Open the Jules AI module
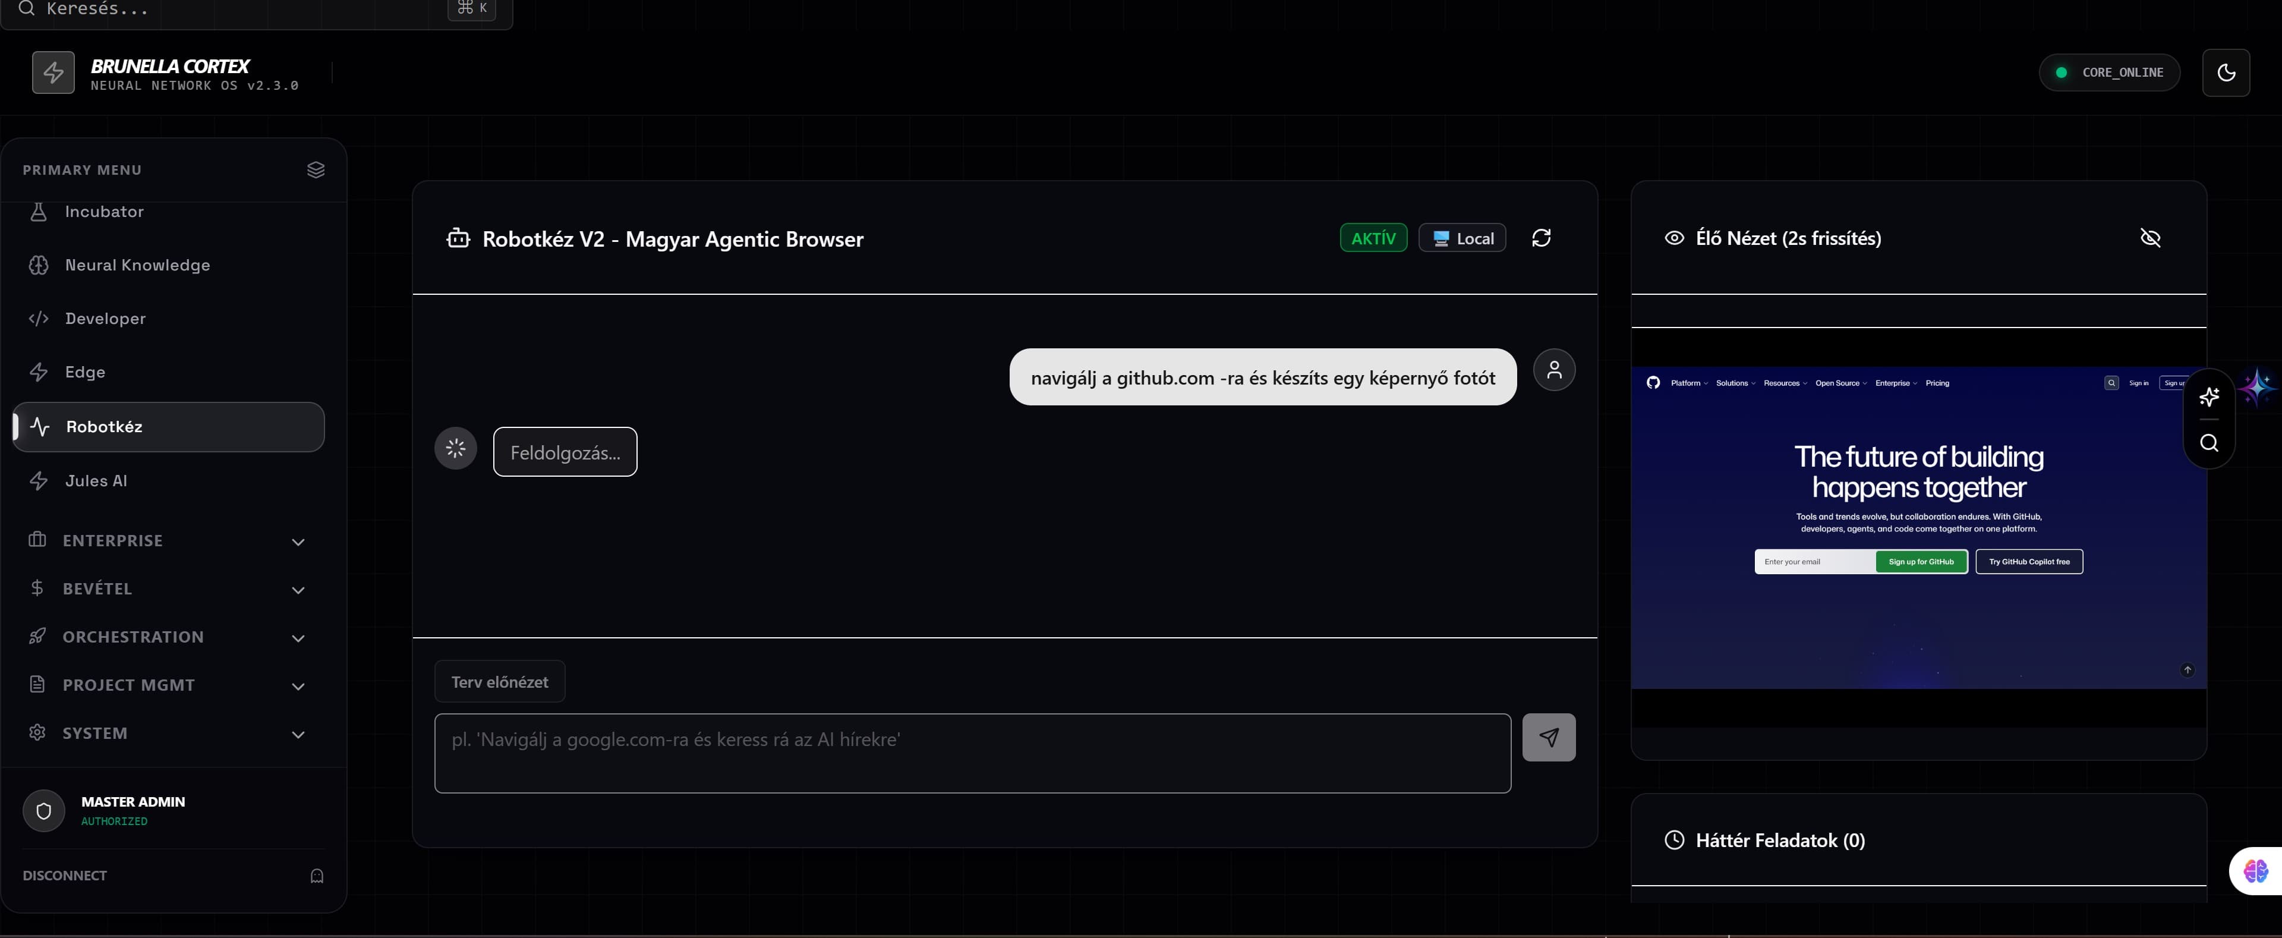This screenshot has height=938, width=2282. coord(95,480)
